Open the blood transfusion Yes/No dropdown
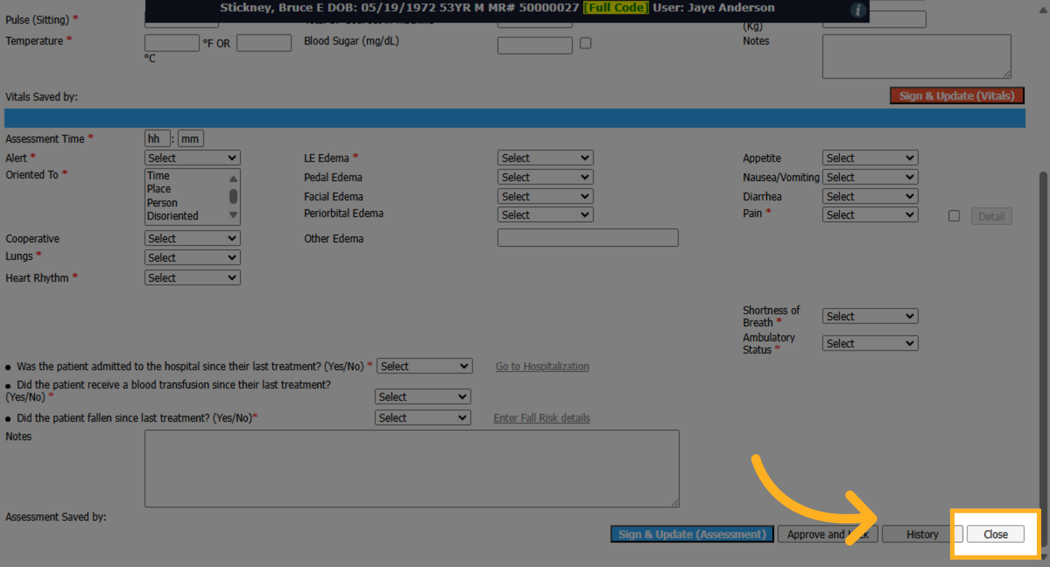1050x567 pixels. [423, 397]
